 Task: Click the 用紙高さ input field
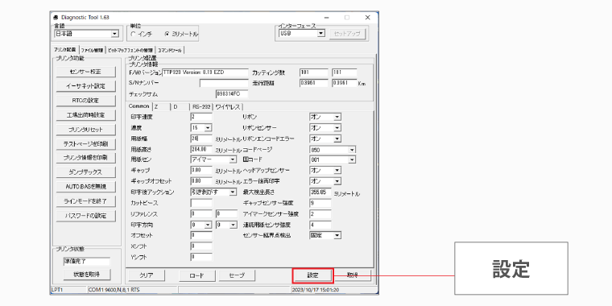[201, 150]
